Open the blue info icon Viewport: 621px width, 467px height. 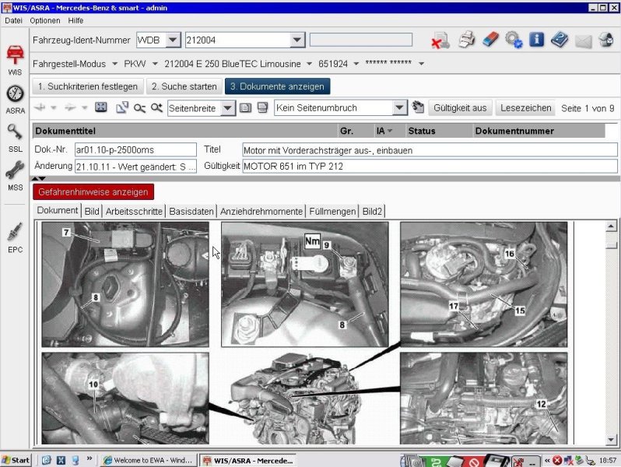(536, 40)
